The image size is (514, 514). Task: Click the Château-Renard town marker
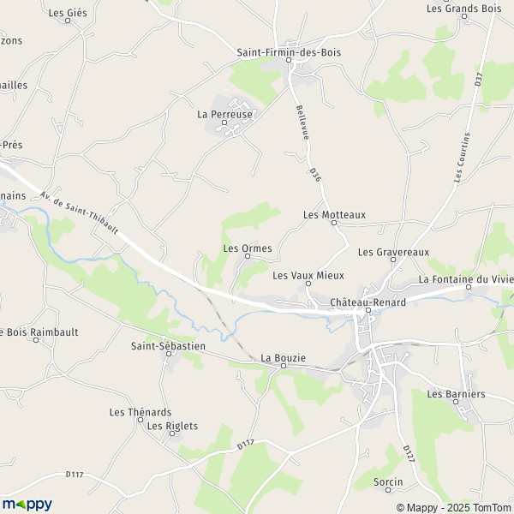[x=368, y=310]
